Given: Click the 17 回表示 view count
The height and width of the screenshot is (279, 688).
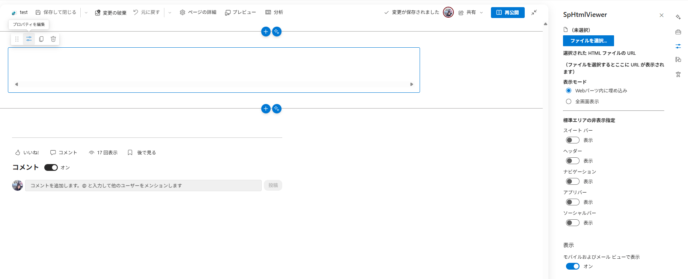Looking at the screenshot, I should pos(103,152).
